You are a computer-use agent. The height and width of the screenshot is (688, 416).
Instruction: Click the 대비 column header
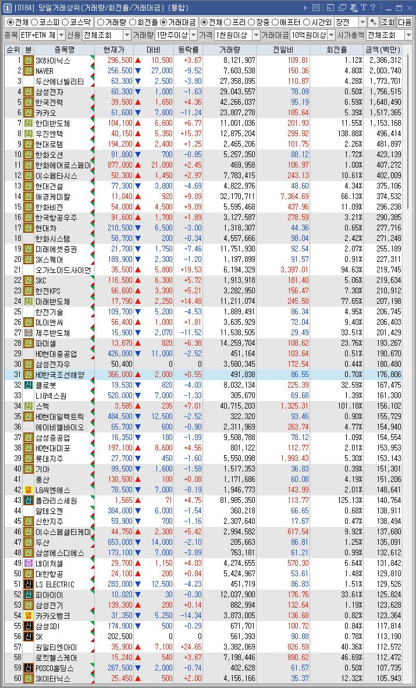[154, 50]
